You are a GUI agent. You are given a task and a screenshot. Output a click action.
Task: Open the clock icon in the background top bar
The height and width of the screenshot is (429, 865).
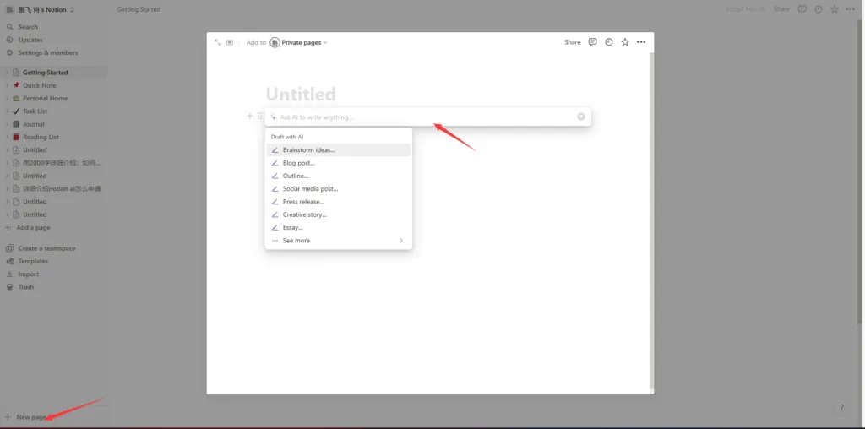click(x=818, y=9)
